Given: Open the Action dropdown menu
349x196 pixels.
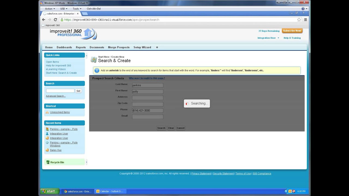Looking at the screenshot, I should point(50,9).
